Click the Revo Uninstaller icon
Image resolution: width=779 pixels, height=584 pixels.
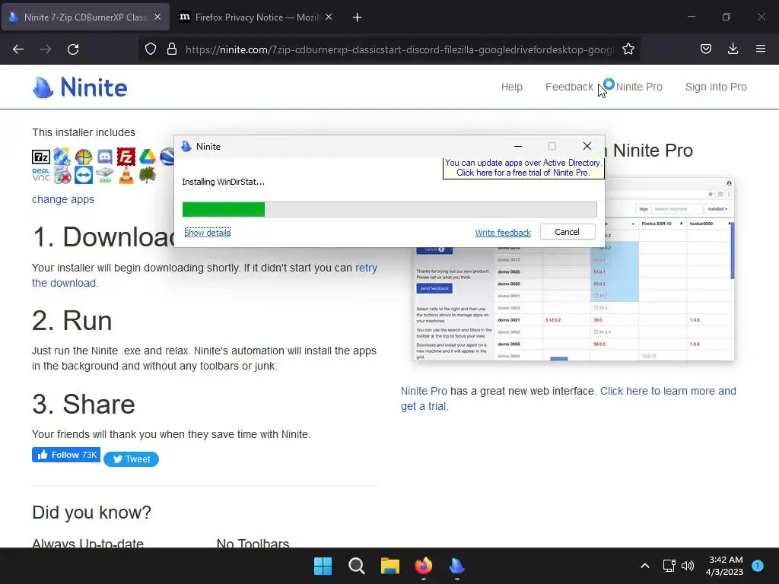(62, 175)
